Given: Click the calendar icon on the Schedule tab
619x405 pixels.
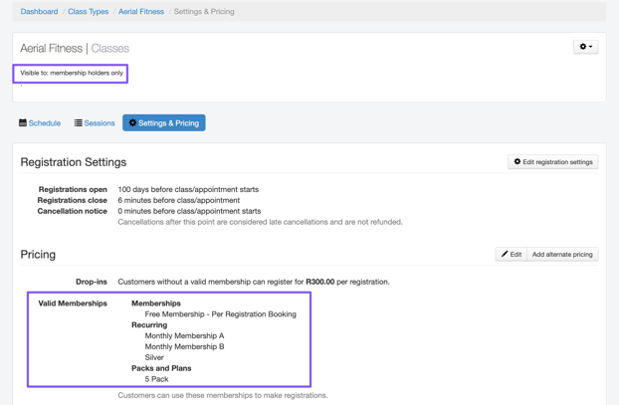Looking at the screenshot, I should tap(23, 123).
